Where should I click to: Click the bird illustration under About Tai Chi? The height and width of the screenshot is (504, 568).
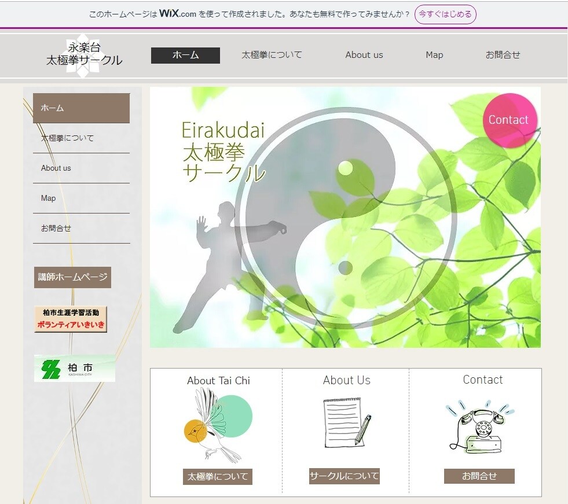(x=218, y=426)
